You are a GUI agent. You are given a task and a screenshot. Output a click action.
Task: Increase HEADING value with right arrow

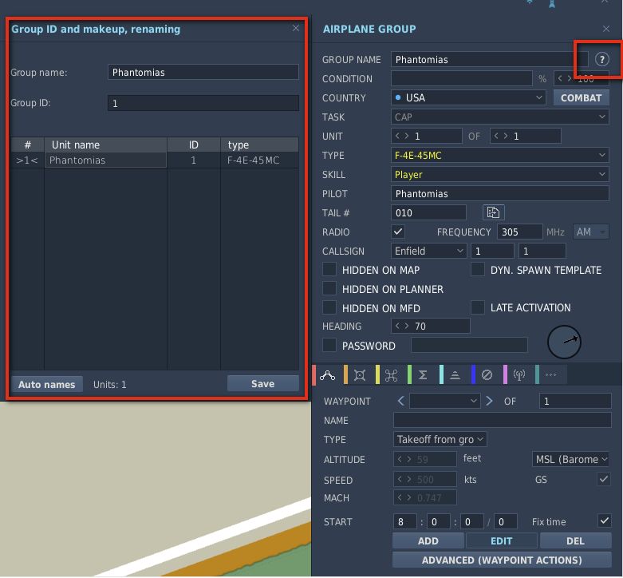click(x=407, y=326)
